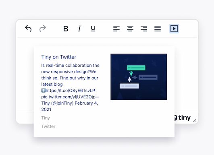Click the t.co/OSyE6TsvLP link text
The width and height of the screenshot is (214, 155).
tap(71, 91)
